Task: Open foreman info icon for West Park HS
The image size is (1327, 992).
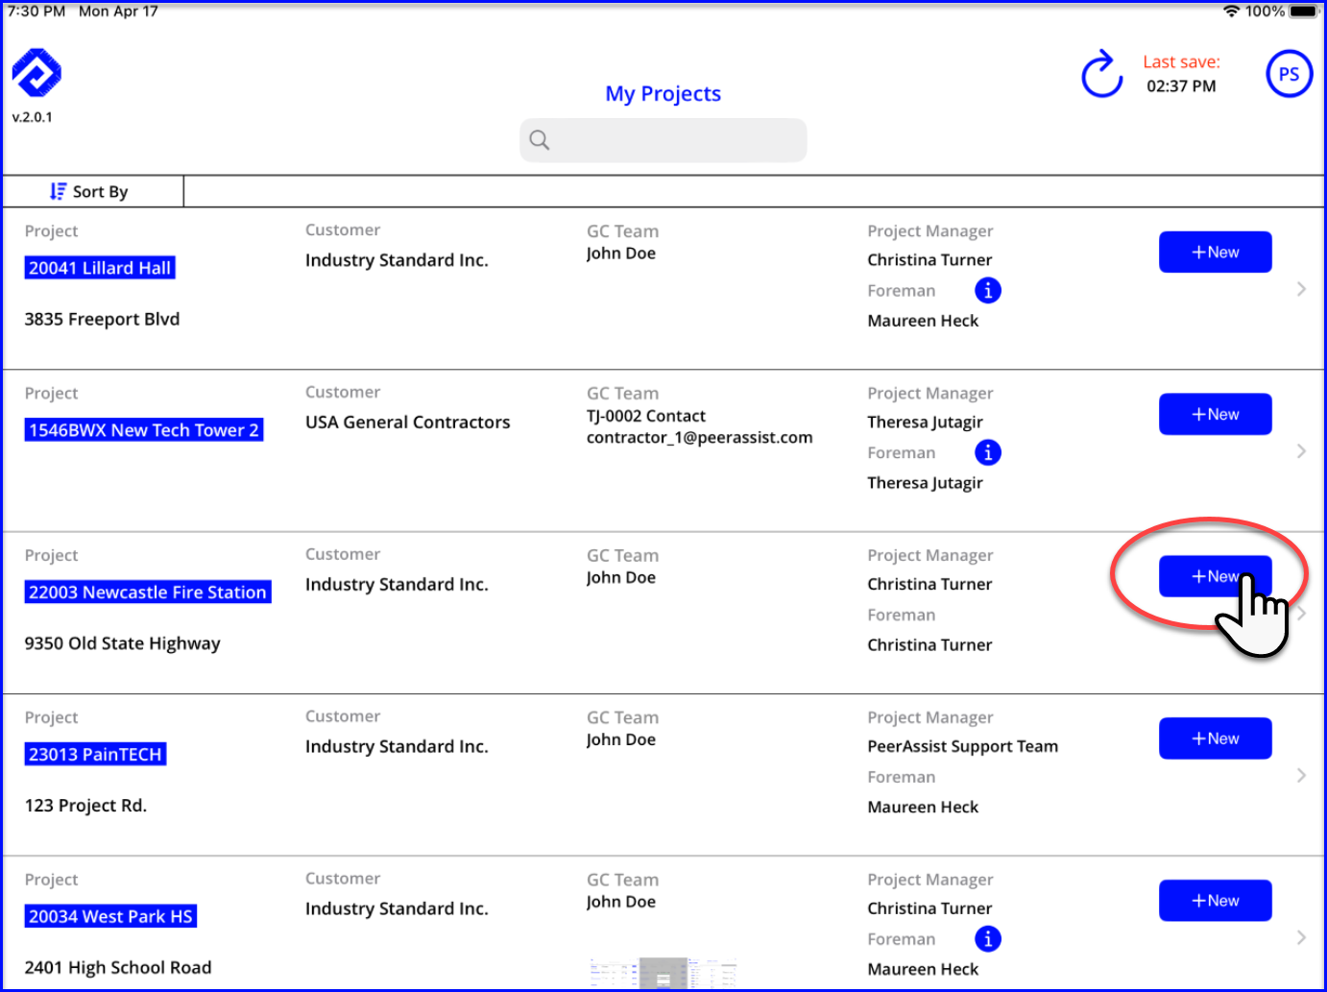Action: [x=987, y=938]
